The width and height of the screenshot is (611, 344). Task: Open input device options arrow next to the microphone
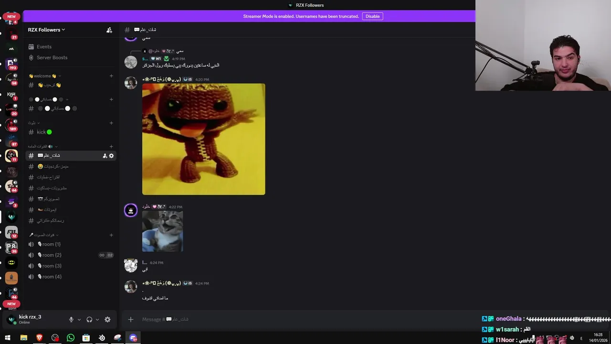79,320
